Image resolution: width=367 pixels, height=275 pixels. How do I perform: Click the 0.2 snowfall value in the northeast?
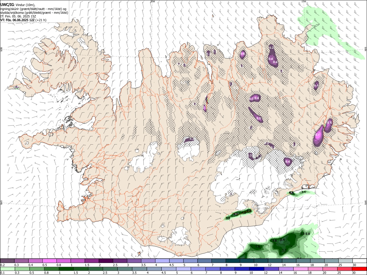(272, 48)
